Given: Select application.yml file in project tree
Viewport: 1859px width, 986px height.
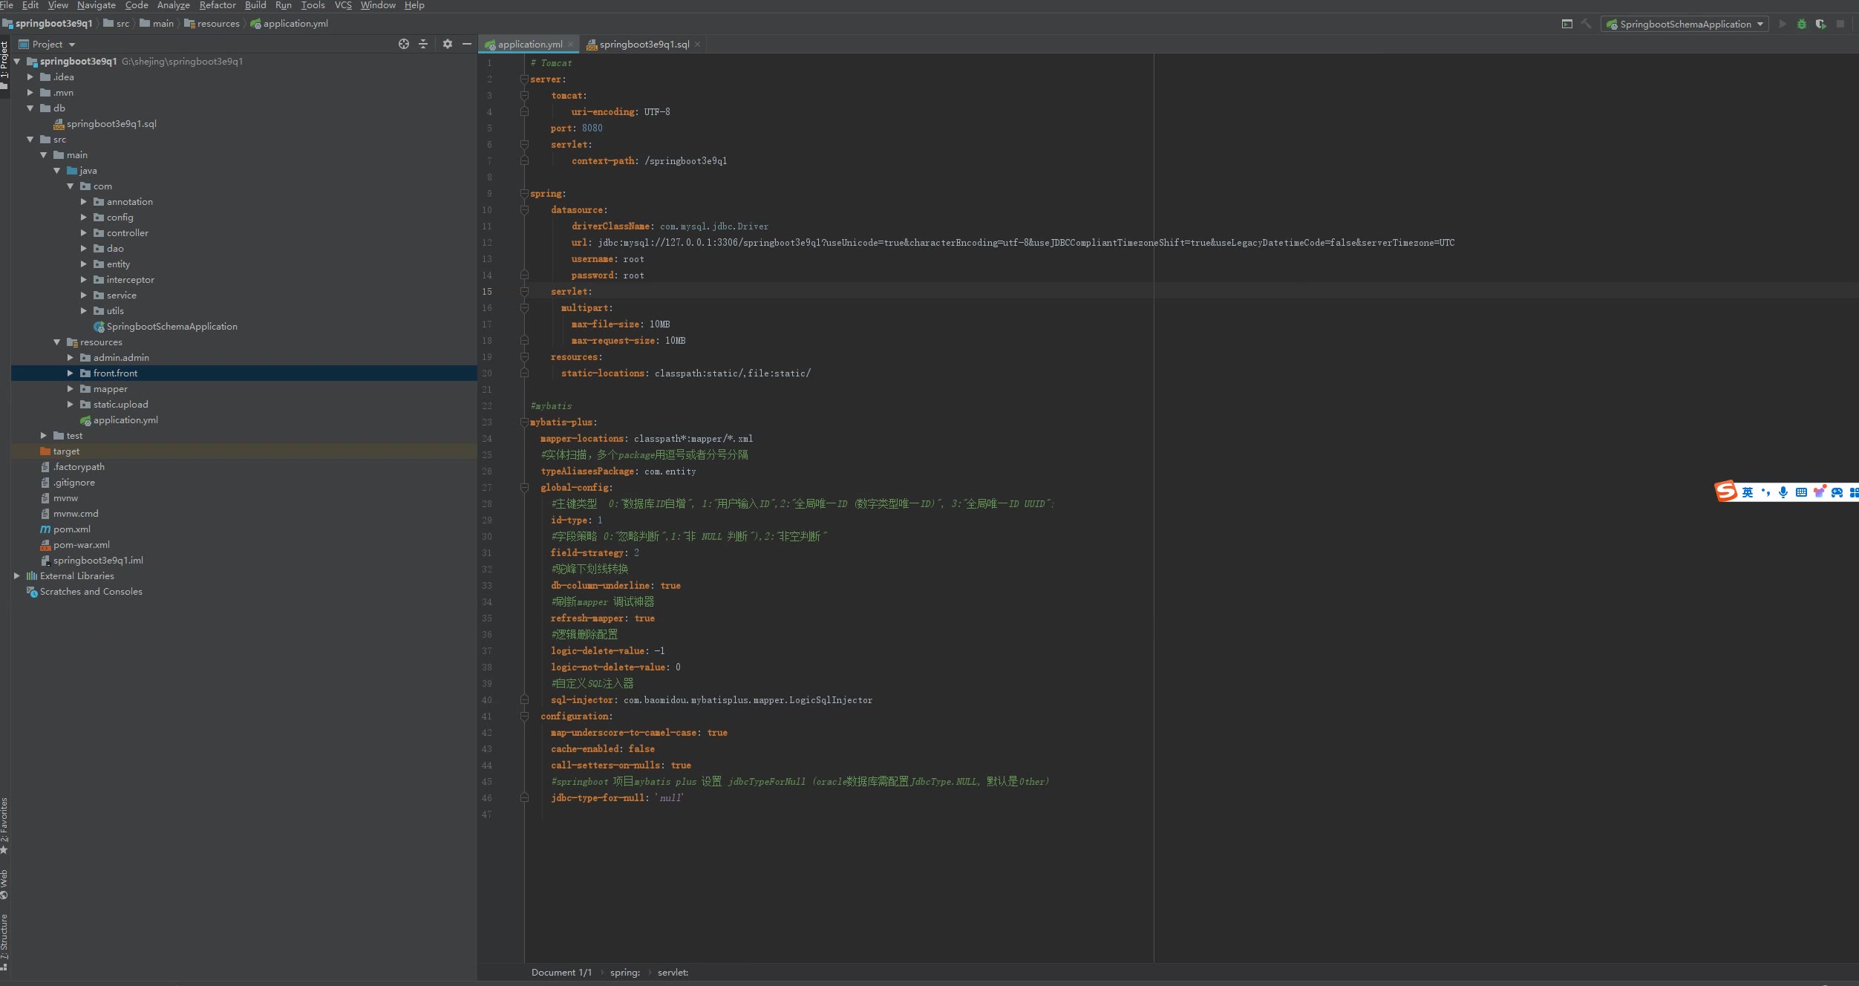Looking at the screenshot, I should point(125,419).
